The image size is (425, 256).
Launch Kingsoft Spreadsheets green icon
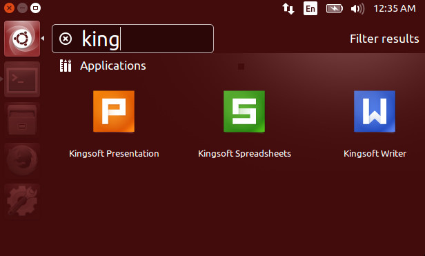tap(244, 111)
